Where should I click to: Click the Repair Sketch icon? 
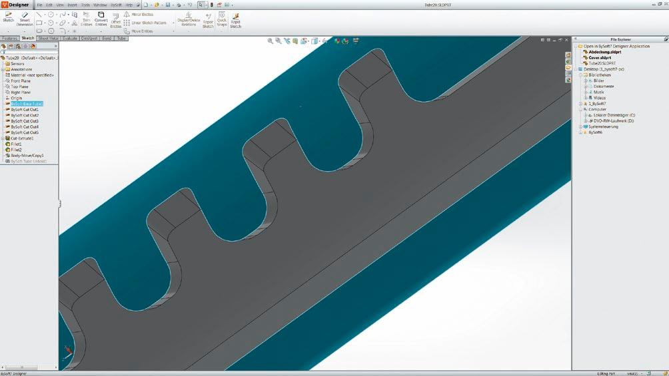[208, 21]
